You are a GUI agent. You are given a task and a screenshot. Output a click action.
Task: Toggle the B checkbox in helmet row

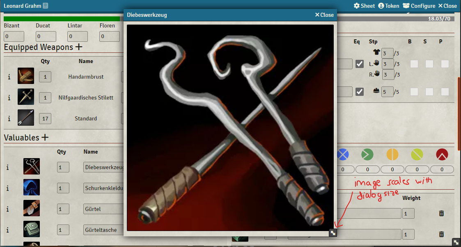pos(414,92)
